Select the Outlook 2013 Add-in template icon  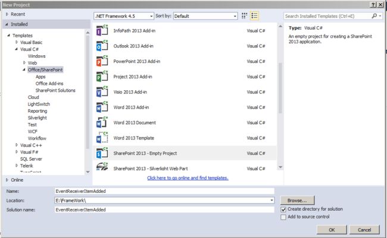tap(102, 46)
